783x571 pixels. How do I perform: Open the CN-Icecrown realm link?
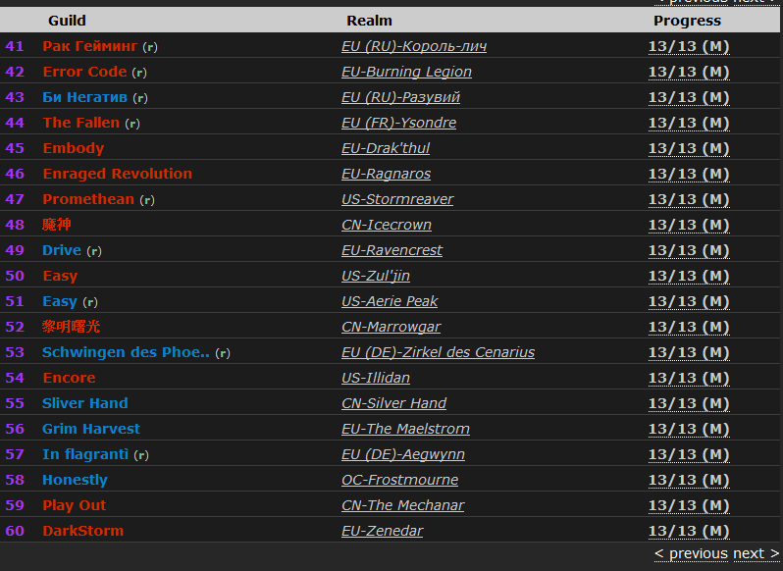click(x=387, y=225)
